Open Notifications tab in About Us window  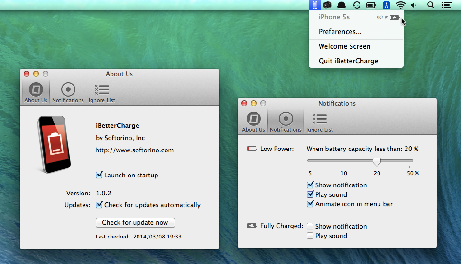pos(68,93)
